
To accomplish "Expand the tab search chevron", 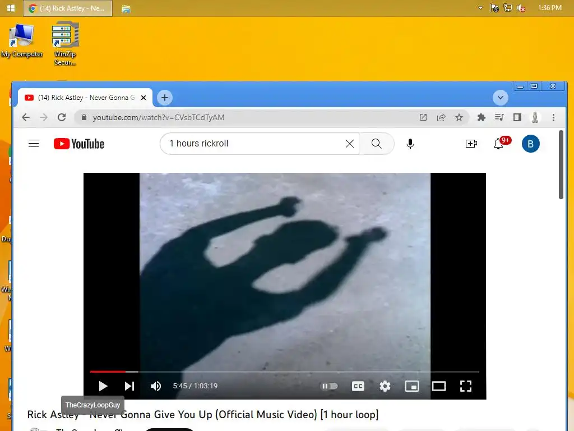I will (x=500, y=98).
